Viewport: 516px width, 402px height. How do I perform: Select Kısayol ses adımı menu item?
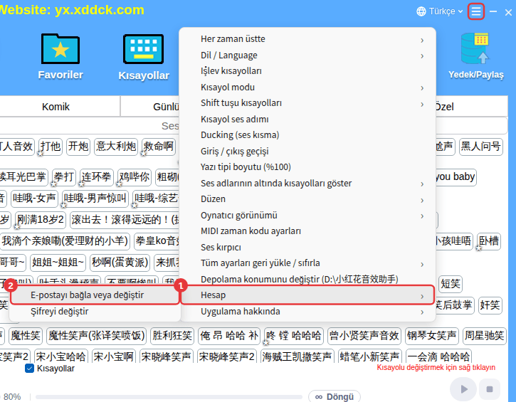[307, 119]
